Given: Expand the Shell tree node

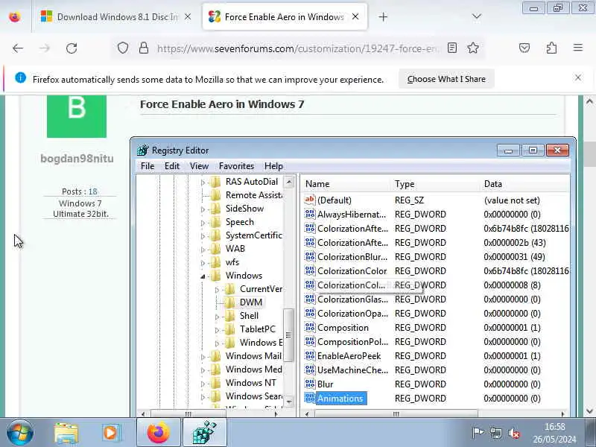Looking at the screenshot, I should (217, 317).
